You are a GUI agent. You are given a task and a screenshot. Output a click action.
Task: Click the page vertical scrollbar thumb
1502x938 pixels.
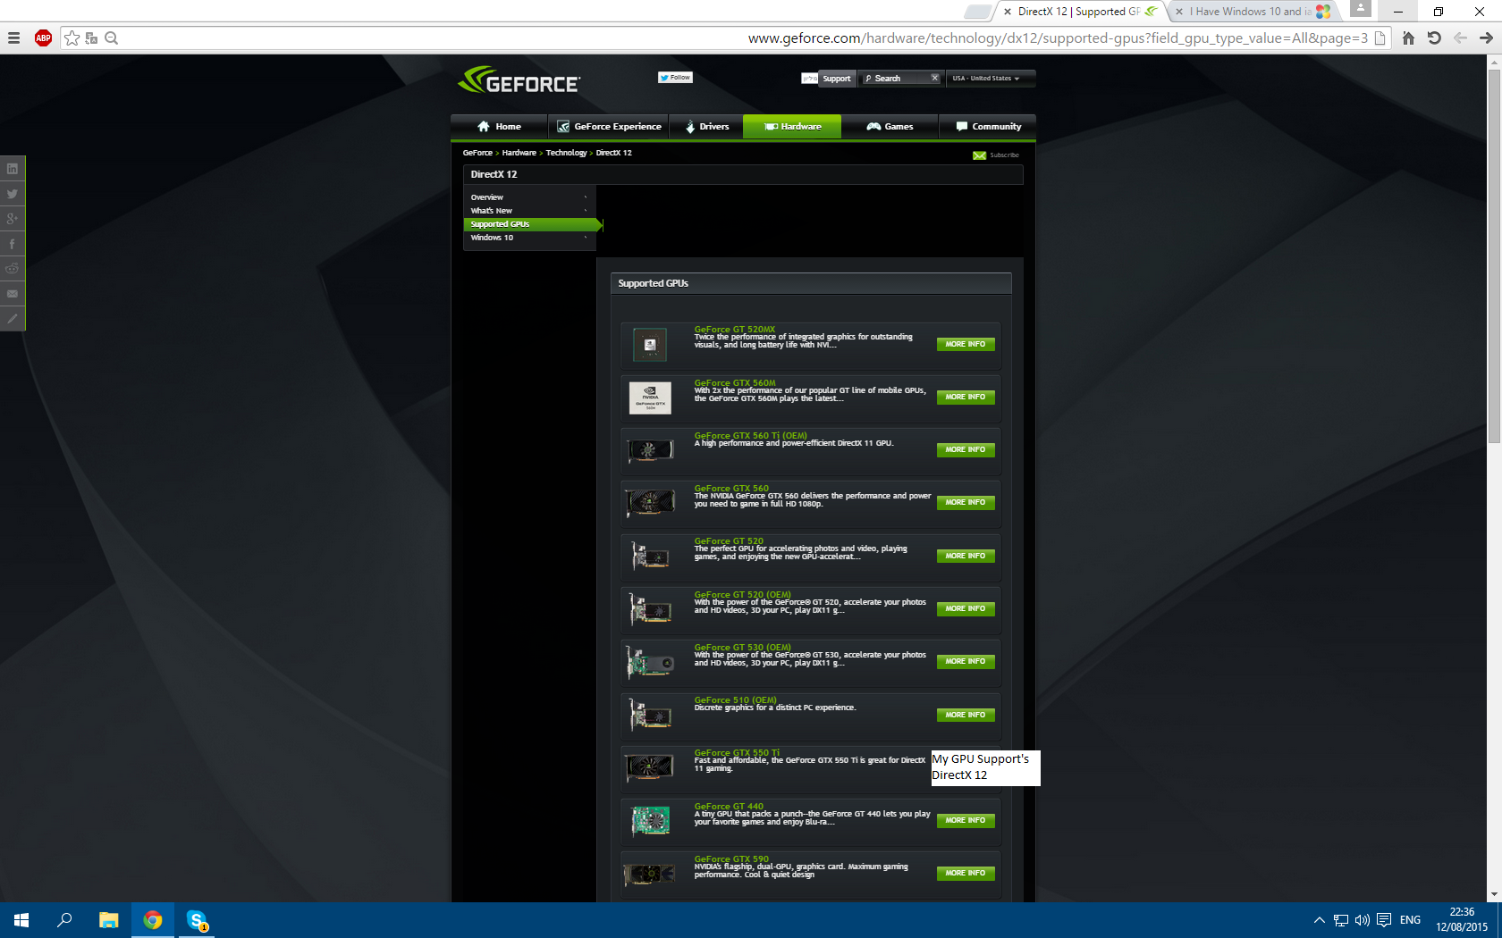1494,255
